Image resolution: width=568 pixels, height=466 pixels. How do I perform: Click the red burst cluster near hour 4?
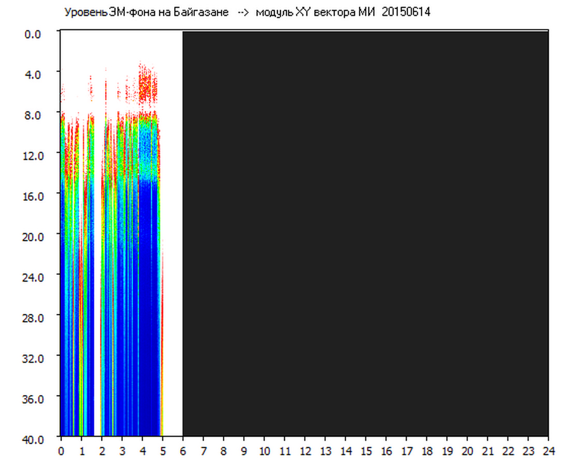[148, 84]
